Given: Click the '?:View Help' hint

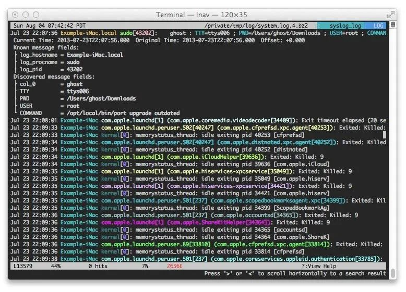Looking at the screenshot, I should 319,266.
